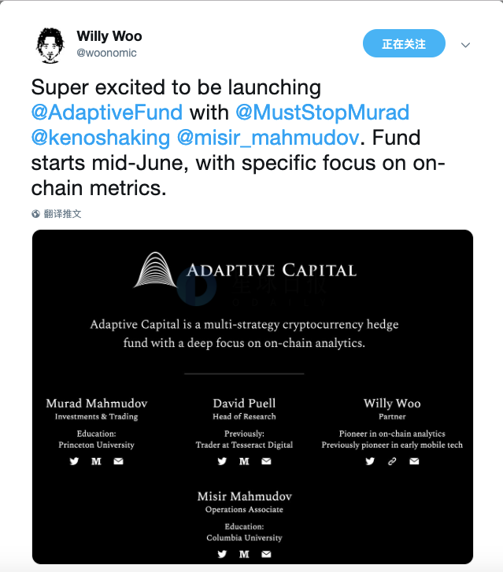
Task: Click Willy Woo's email icon in card
Action: 414,461
